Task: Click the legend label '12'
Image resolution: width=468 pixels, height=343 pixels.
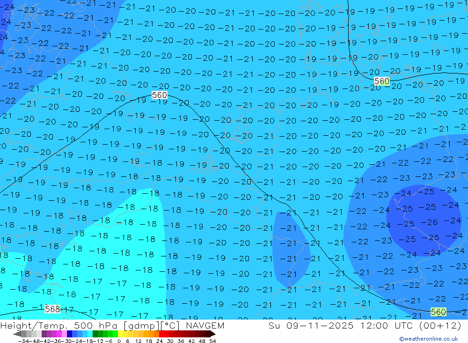Action: click(138, 341)
